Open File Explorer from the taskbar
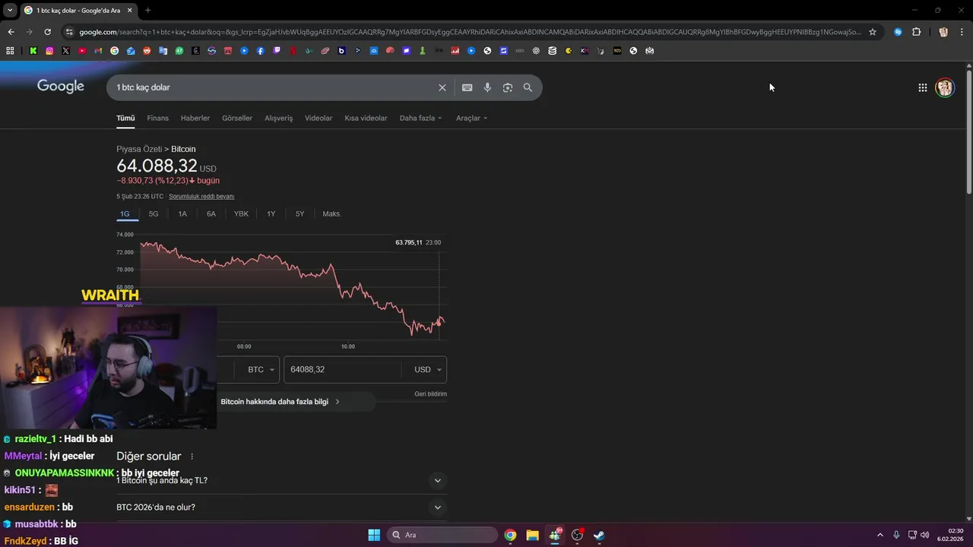Viewport: 973px width, 547px height. 532,535
